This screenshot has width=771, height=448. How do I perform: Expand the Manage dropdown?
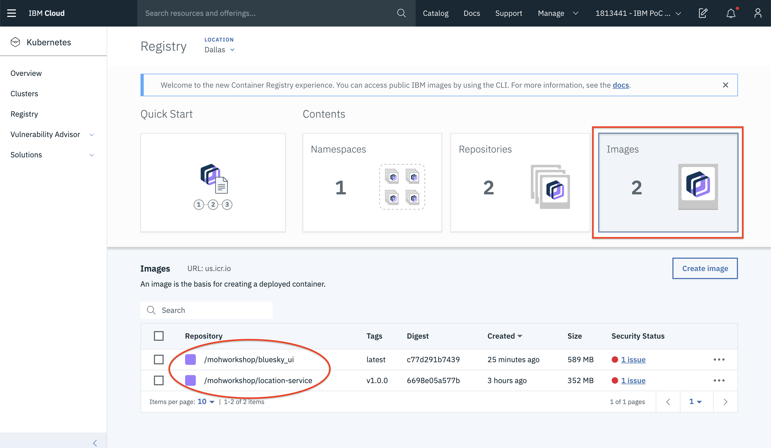point(558,13)
